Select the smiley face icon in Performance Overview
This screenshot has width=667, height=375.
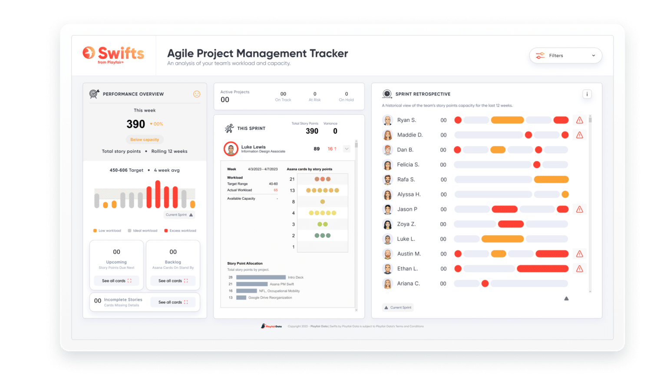(x=197, y=94)
